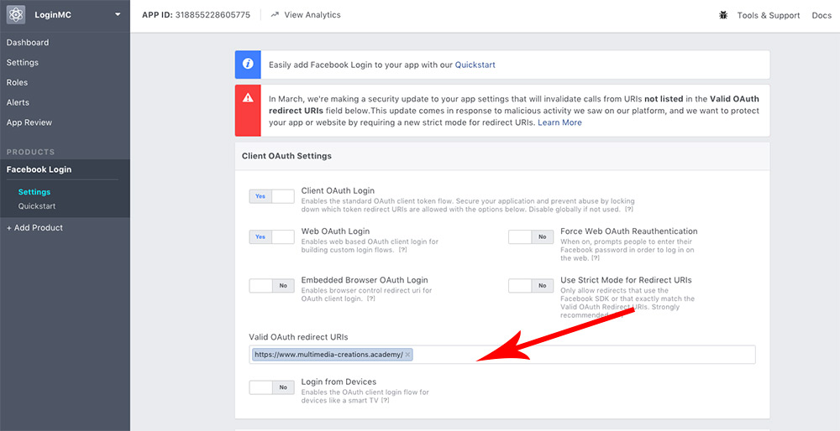Click the bug icon beside Tools & Support
Viewport: 840px width, 431px height.
tap(723, 15)
